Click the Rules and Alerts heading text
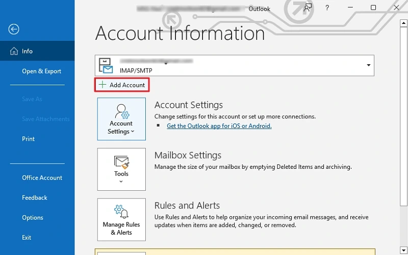Image resolution: width=408 pixels, height=255 pixels. click(187, 206)
